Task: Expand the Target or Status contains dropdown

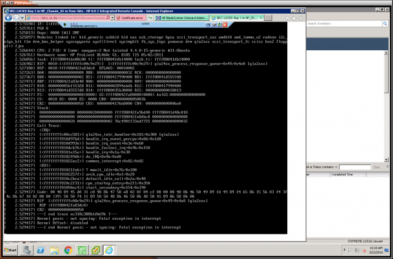Action: 337,166
